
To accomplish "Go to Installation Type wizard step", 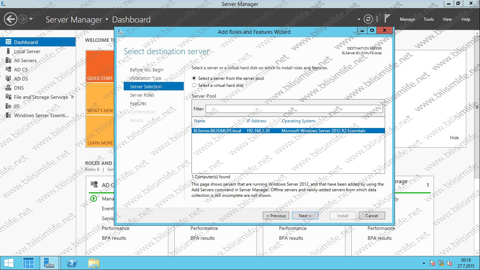I will (145, 78).
